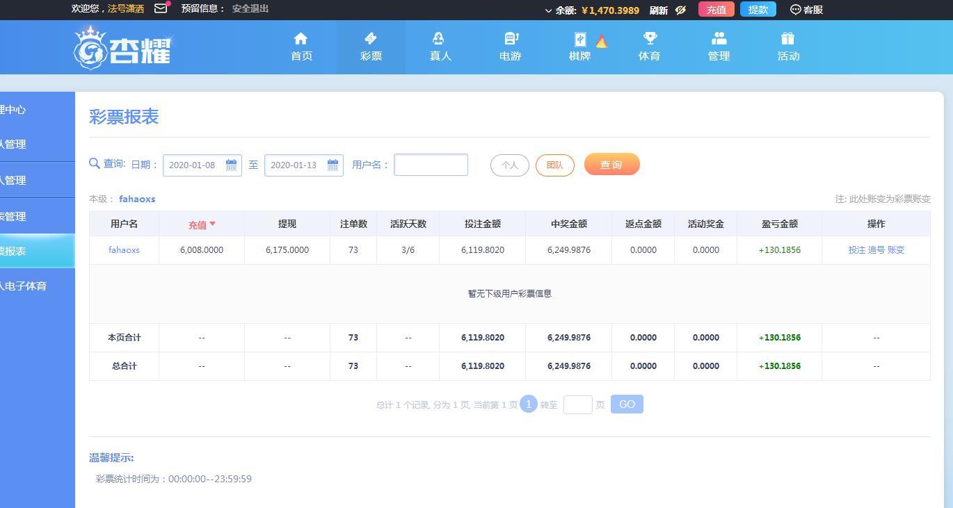Open 投注 bets link for fahaoxs
The image size is (953, 508).
pos(857,250)
